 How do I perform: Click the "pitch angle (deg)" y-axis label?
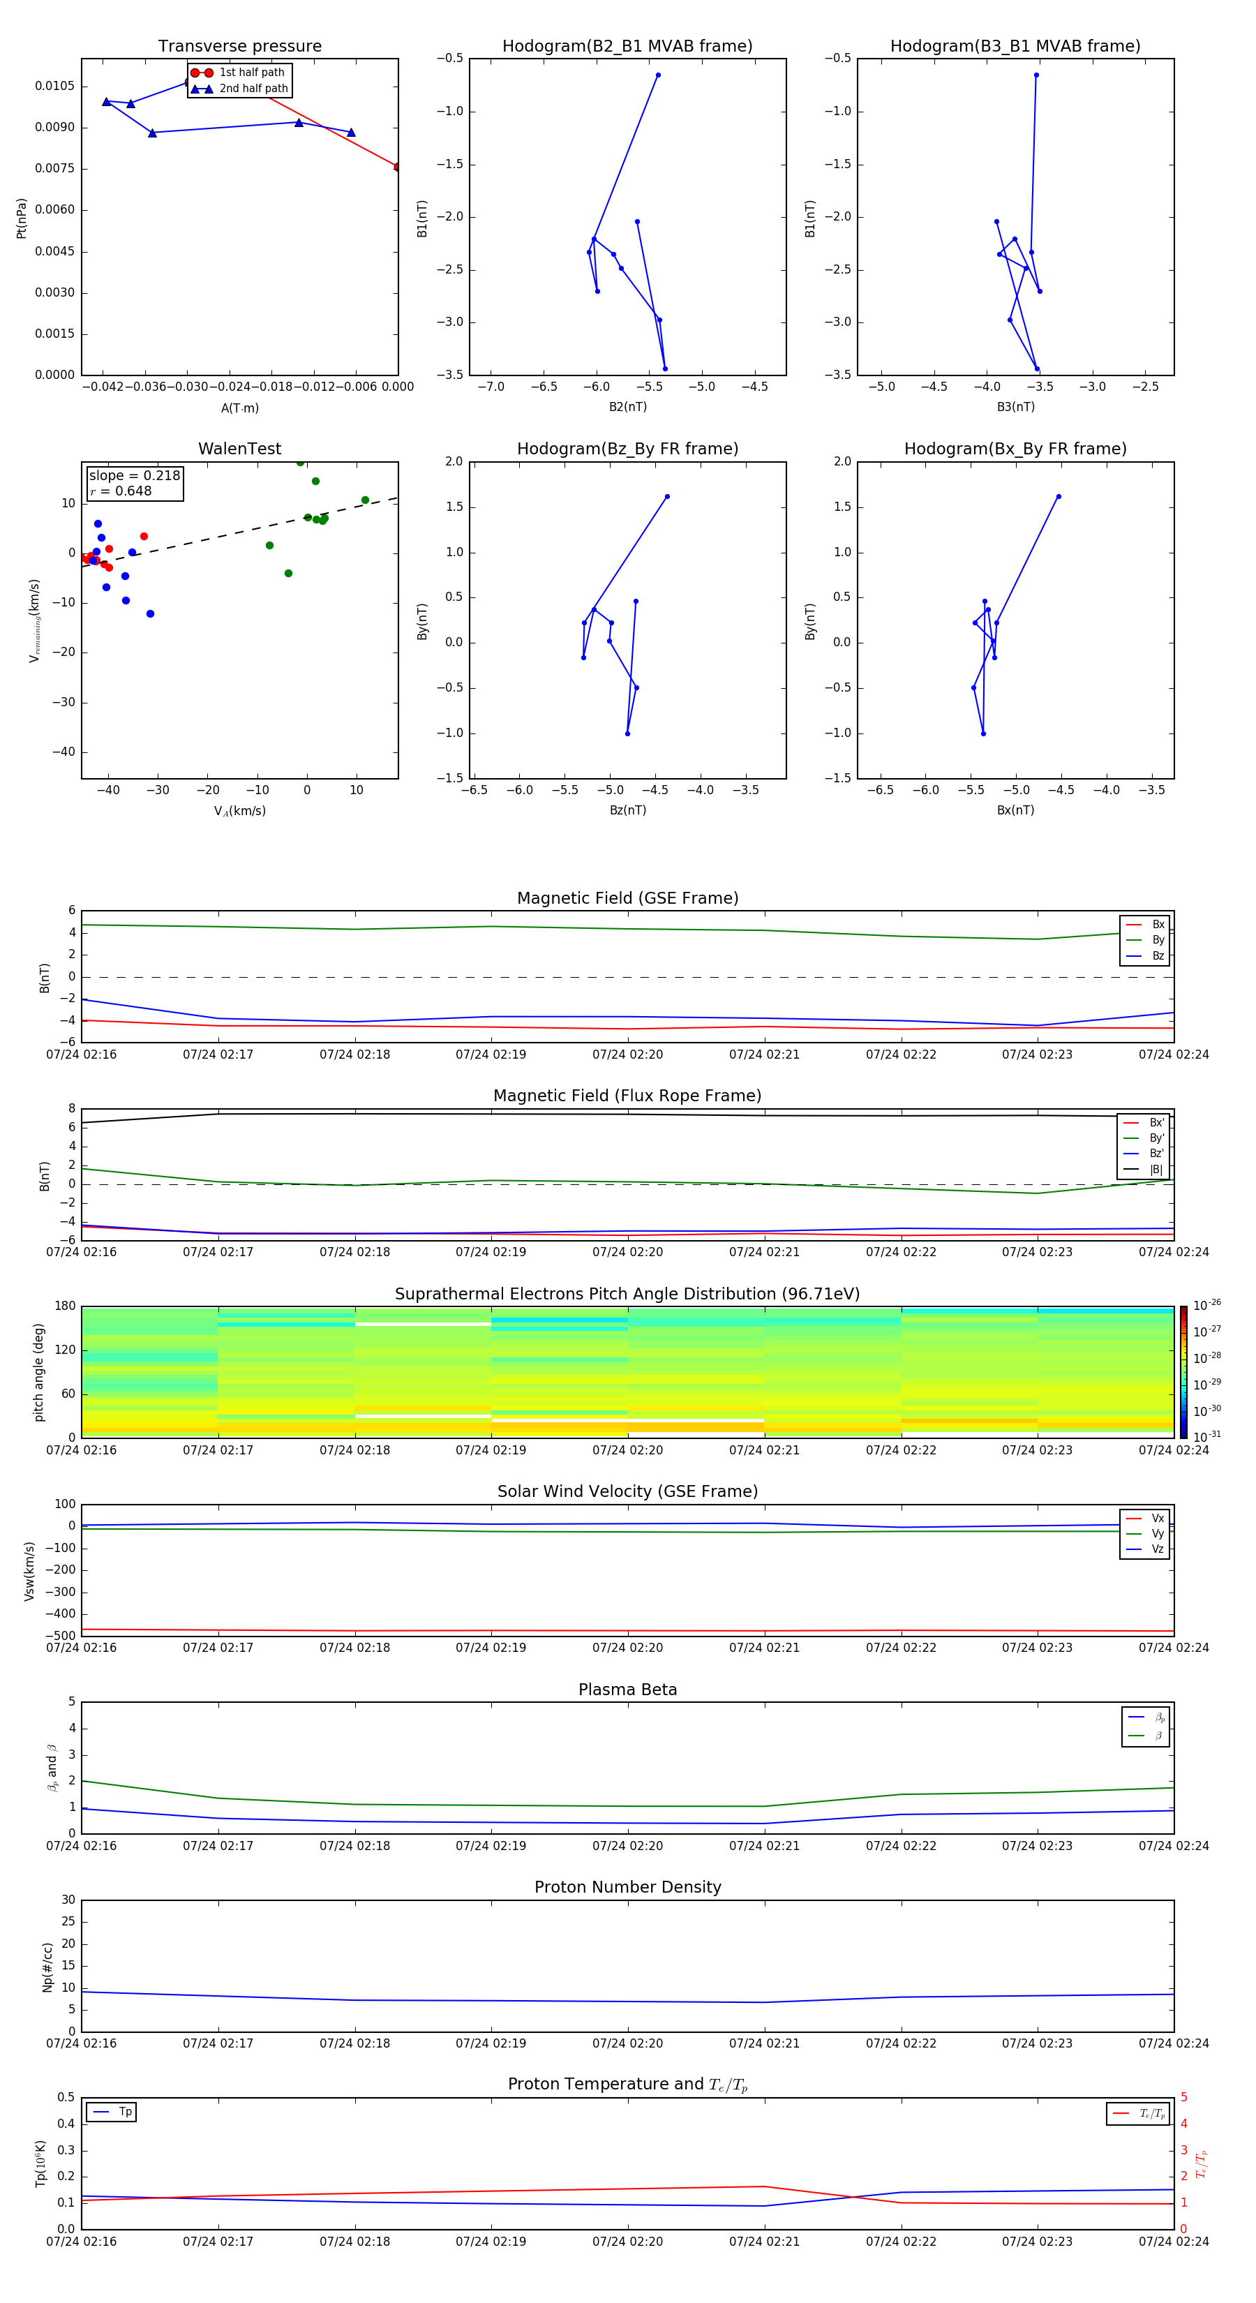pos(38,1372)
